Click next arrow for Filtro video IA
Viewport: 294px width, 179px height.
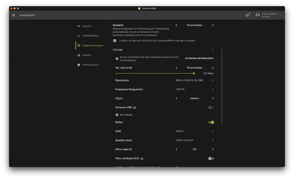(213, 149)
